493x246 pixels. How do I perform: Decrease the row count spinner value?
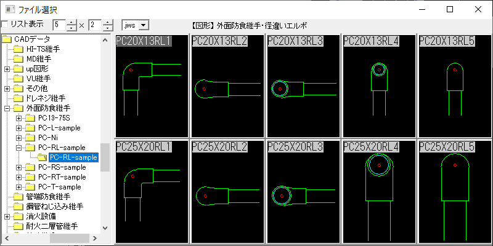coord(108,28)
